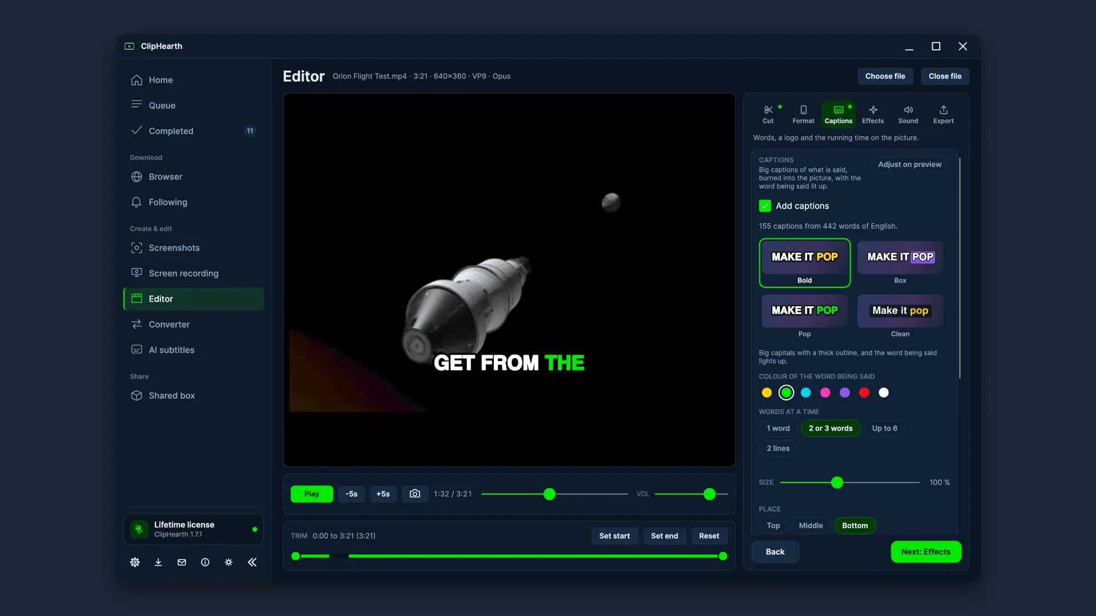Select Up to 6 words option
Image resolution: width=1096 pixels, height=616 pixels.
tap(884, 428)
